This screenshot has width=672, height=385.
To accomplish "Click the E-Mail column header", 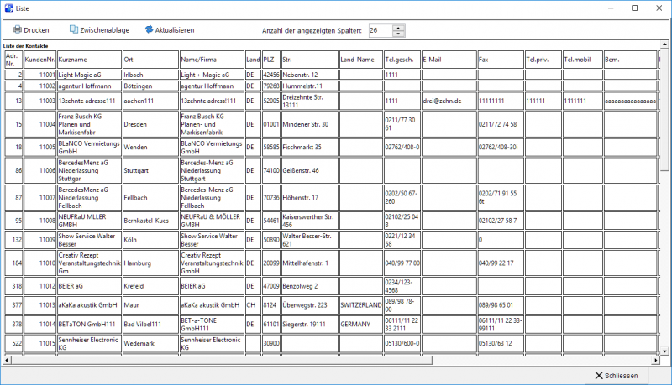I will [x=449, y=60].
